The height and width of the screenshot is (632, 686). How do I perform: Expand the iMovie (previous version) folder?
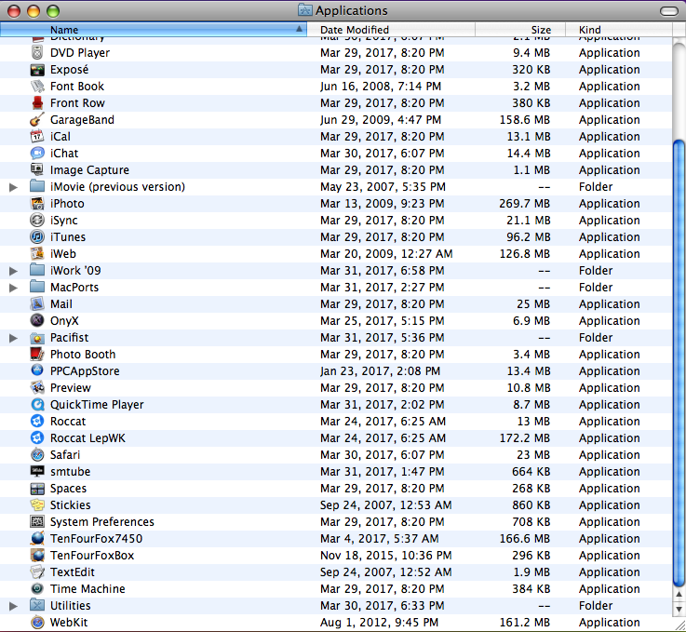click(14, 187)
